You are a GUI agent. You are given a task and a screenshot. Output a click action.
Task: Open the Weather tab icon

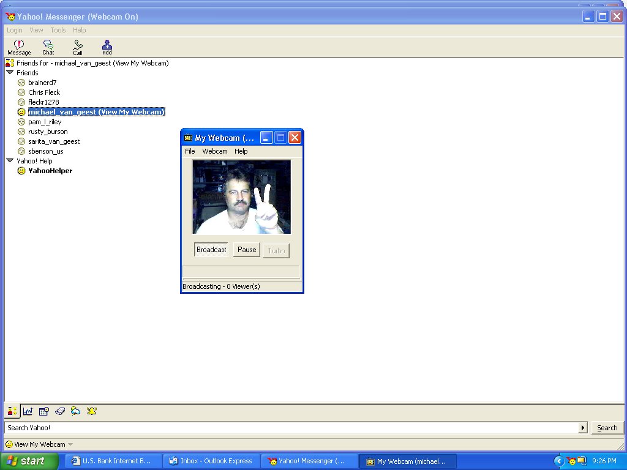coord(75,411)
